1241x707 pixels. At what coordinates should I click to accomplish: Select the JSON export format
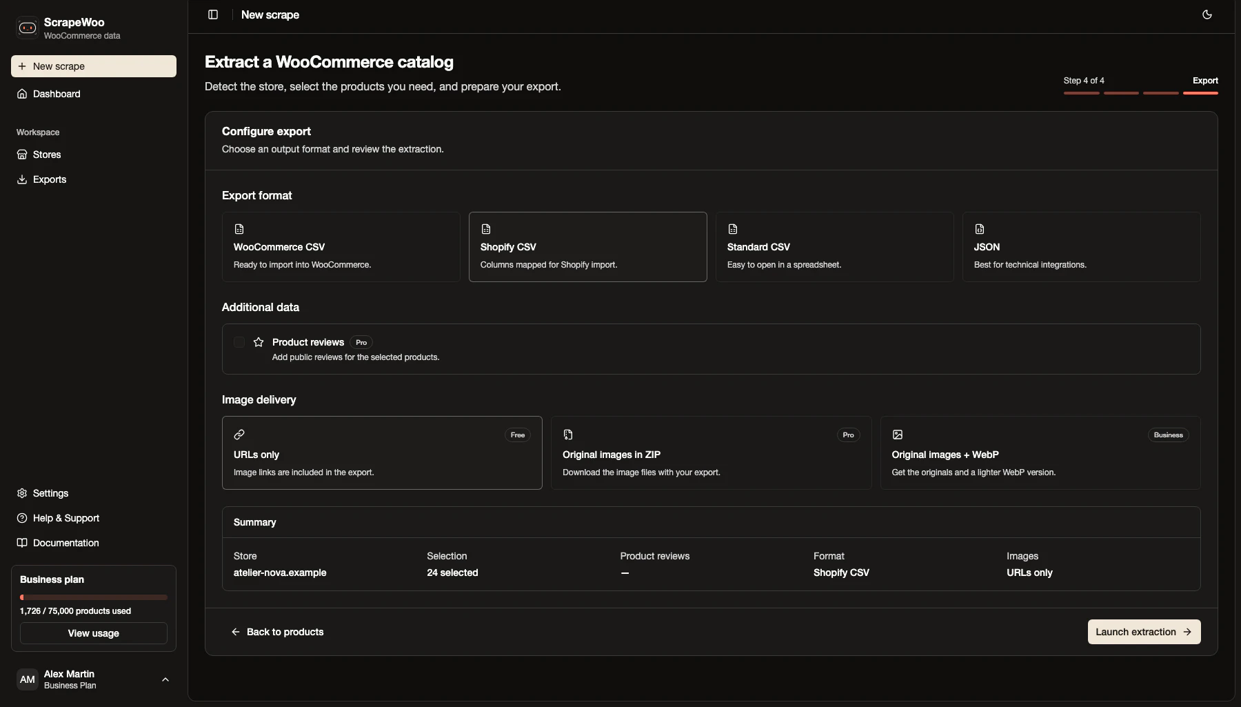[x=1082, y=247]
